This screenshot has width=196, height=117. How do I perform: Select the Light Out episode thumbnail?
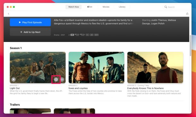tap(38, 67)
